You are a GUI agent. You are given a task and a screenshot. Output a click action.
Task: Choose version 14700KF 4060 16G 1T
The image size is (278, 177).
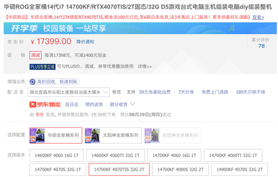pyautogui.click(x=174, y=155)
